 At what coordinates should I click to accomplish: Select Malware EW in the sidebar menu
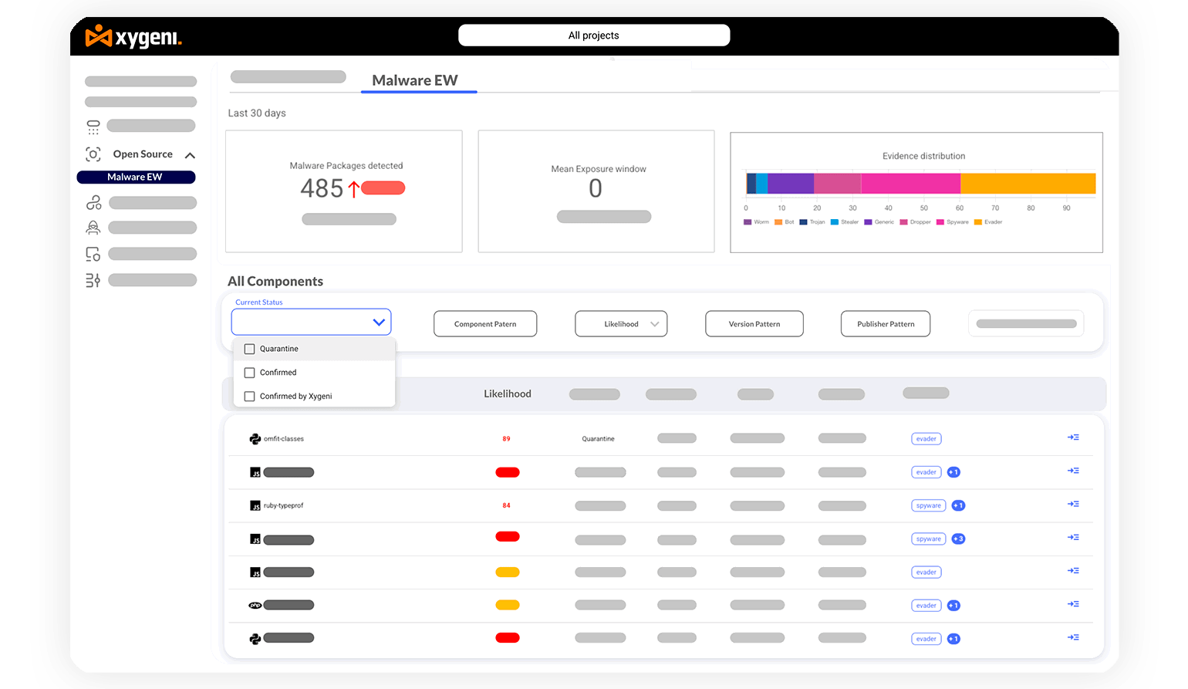point(136,177)
